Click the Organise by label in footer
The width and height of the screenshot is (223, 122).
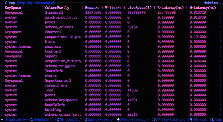pos(16,119)
